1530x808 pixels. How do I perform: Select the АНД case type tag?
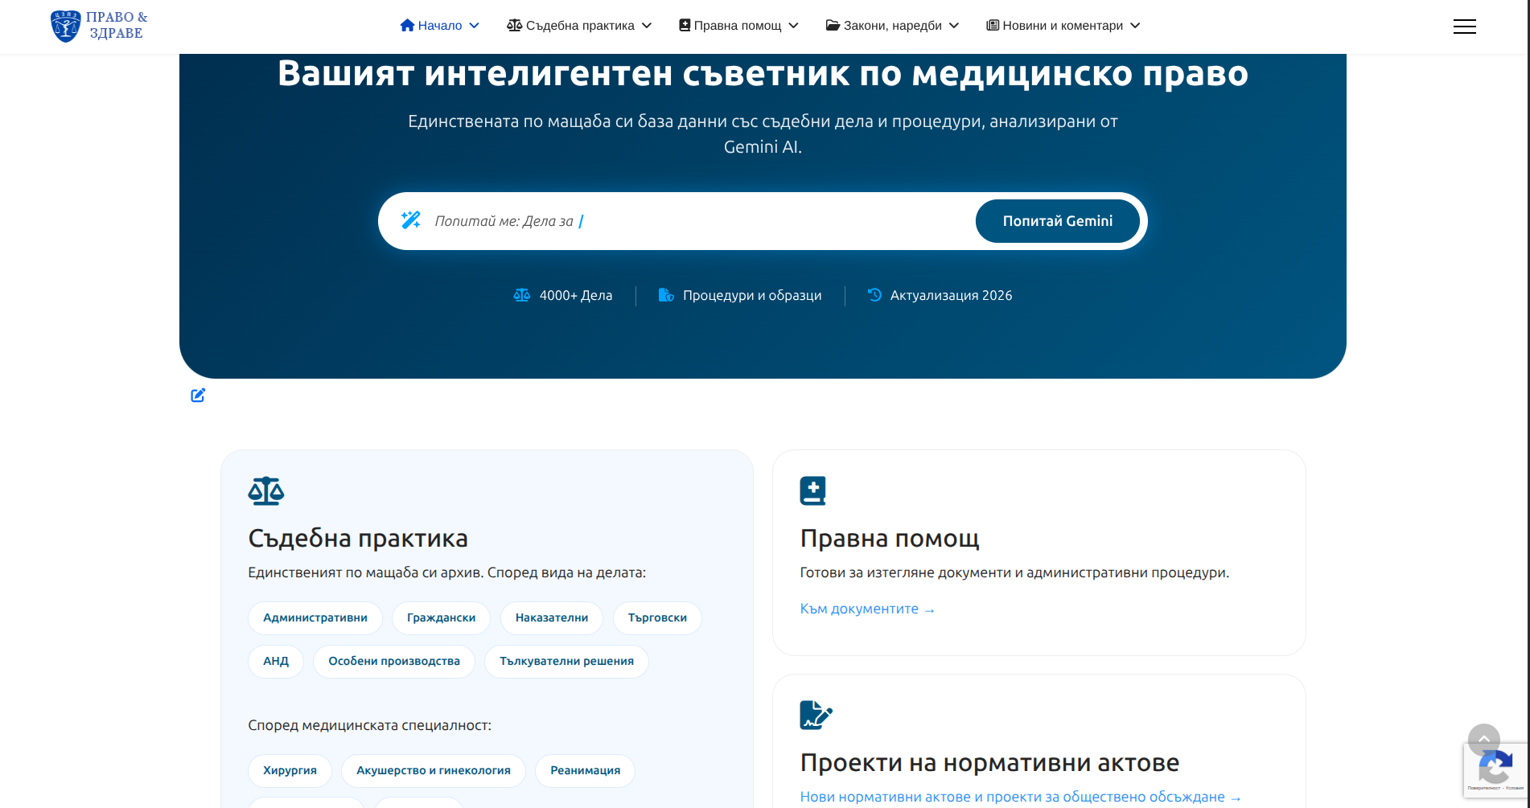[x=276, y=661]
